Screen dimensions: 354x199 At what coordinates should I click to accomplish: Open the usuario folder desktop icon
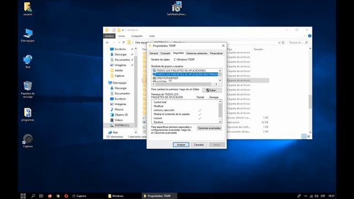[x=28, y=9]
